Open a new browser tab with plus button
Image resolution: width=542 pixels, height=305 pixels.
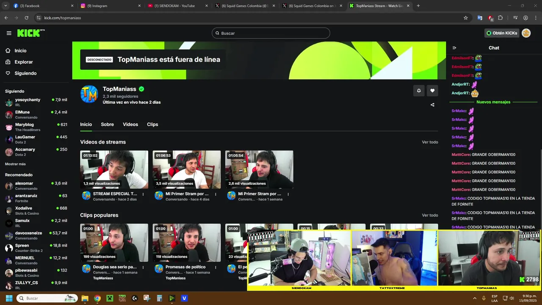click(x=418, y=6)
